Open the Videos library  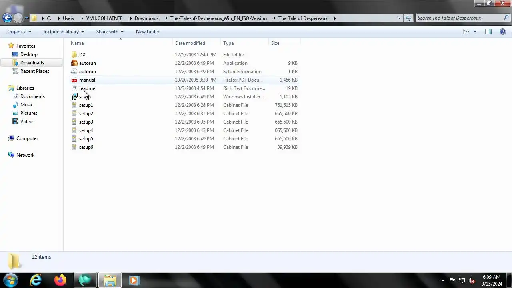coord(28,122)
